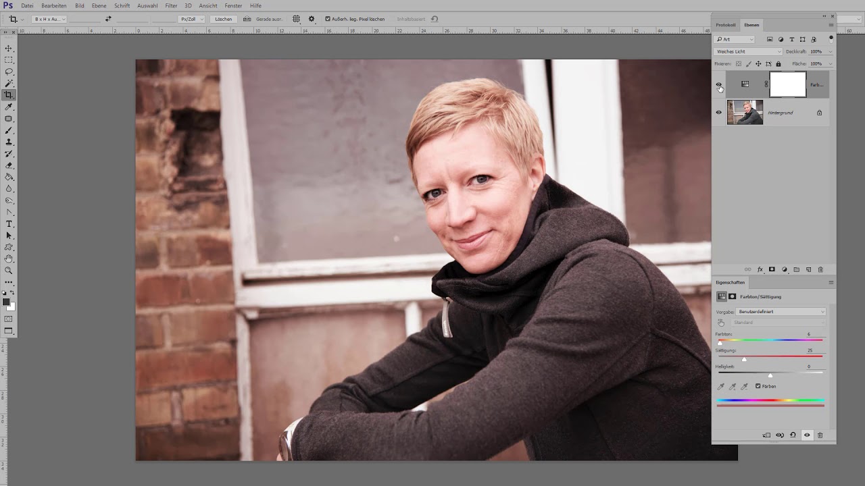Open the blend mode dropdown Weiches Licht
Image resolution: width=865 pixels, height=486 pixels.
coord(748,51)
